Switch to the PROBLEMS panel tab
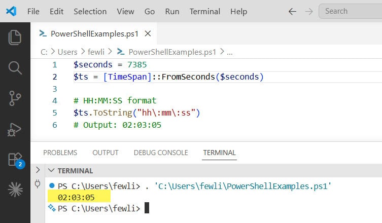The height and width of the screenshot is (223, 382). [x=60, y=153]
